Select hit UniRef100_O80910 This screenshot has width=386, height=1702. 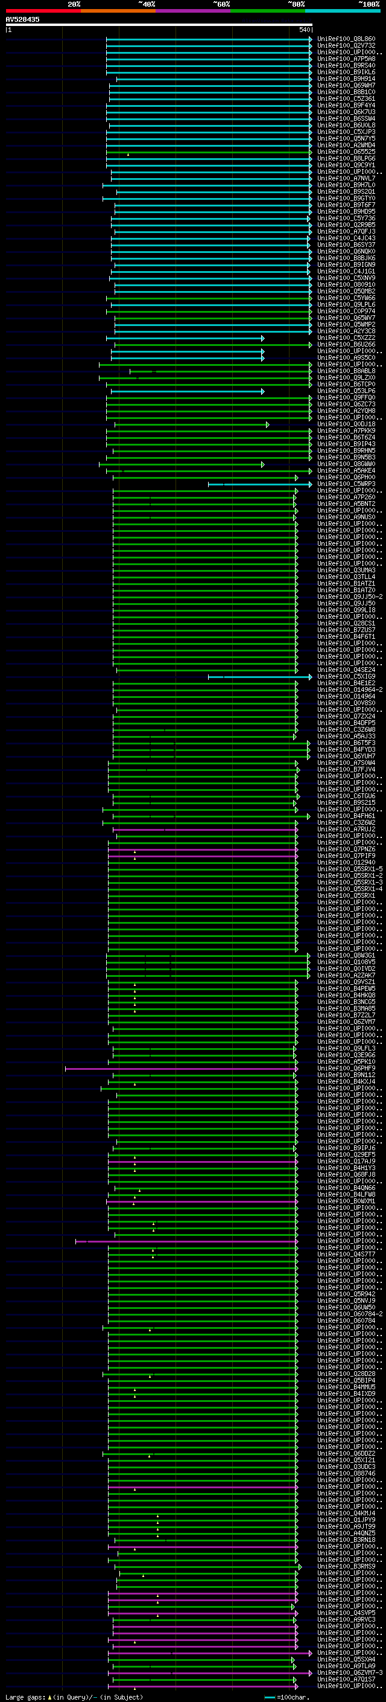[346, 285]
